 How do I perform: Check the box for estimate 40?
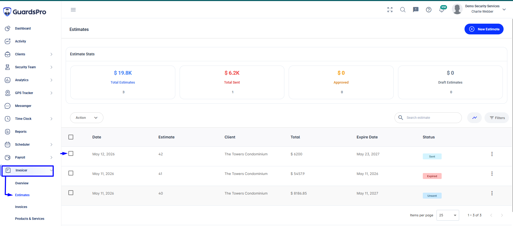click(x=71, y=193)
